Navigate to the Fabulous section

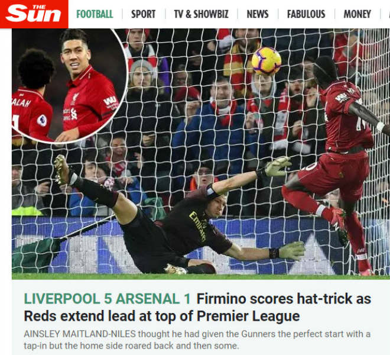[x=306, y=14]
